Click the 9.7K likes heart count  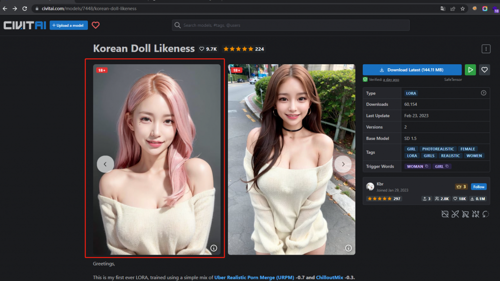click(208, 49)
